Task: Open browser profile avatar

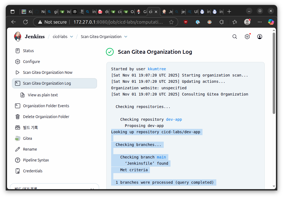Action: [247, 22]
